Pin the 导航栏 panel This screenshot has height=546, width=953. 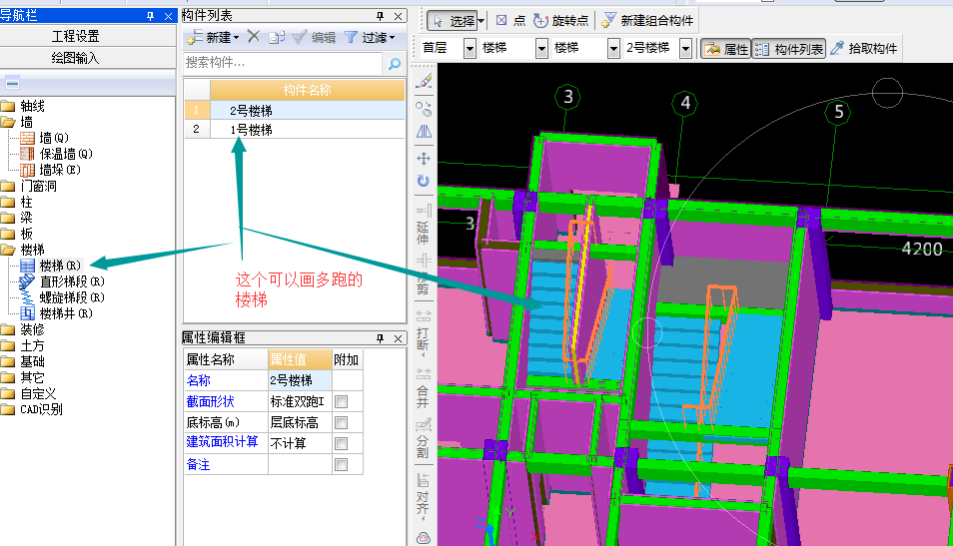150,16
